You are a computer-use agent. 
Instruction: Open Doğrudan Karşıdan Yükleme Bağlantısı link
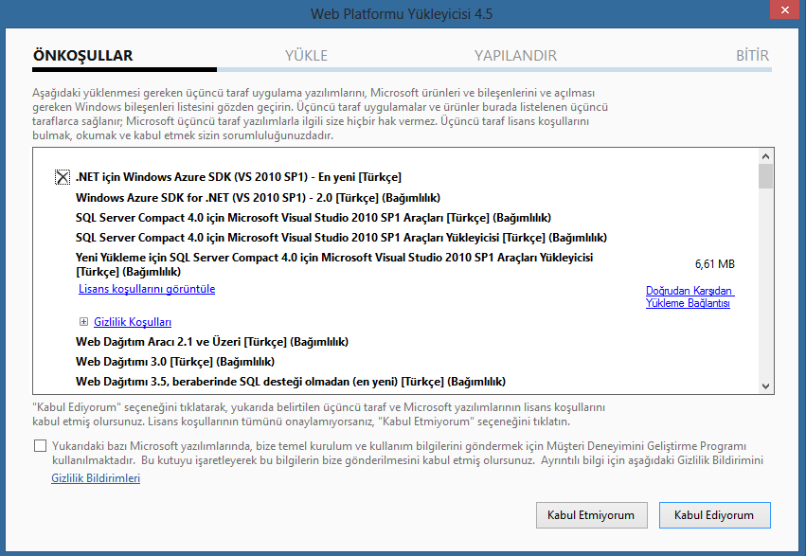click(690, 297)
